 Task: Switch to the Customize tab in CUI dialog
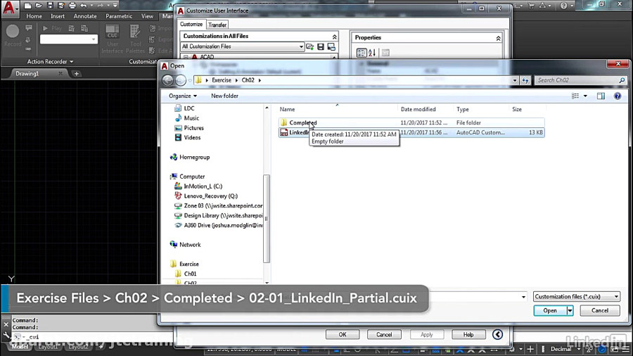191,24
